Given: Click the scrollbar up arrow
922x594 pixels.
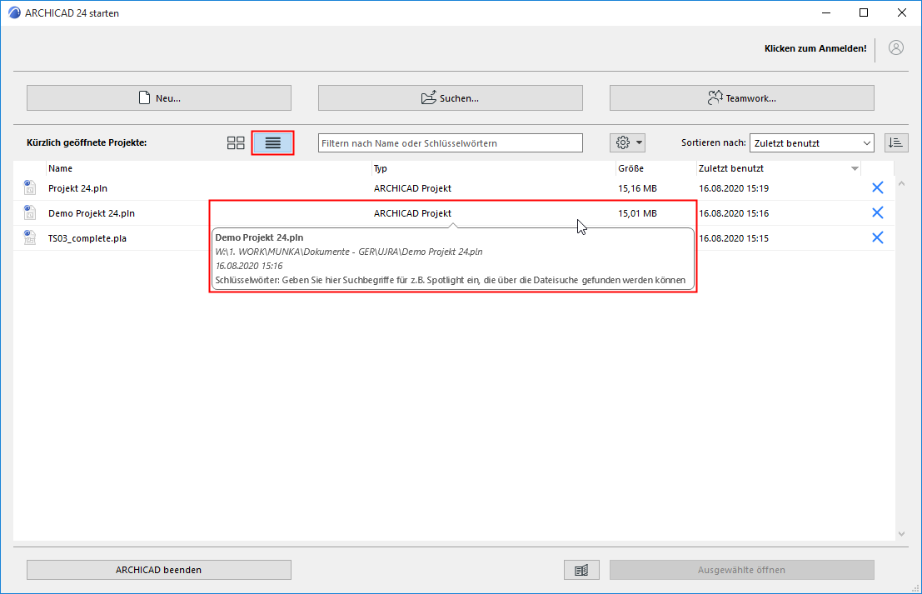Looking at the screenshot, I should [x=901, y=183].
